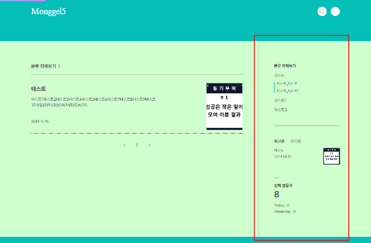Open the sidebar 분류 전체보기 link
The image size is (371, 243).
click(x=285, y=66)
